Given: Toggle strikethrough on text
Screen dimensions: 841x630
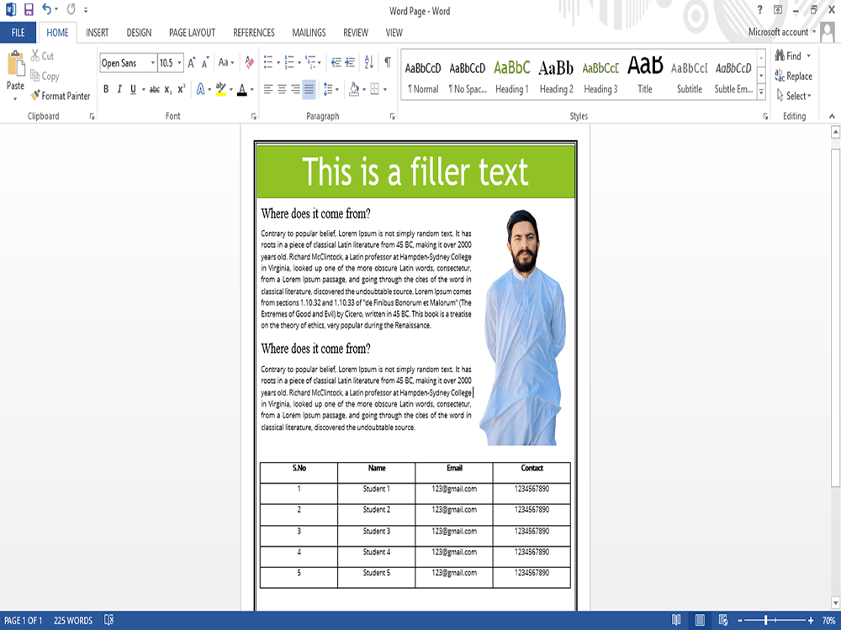Looking at the screenshot, I should tap(155, 90).
